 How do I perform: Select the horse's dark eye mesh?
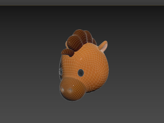[x=81, y=73]
